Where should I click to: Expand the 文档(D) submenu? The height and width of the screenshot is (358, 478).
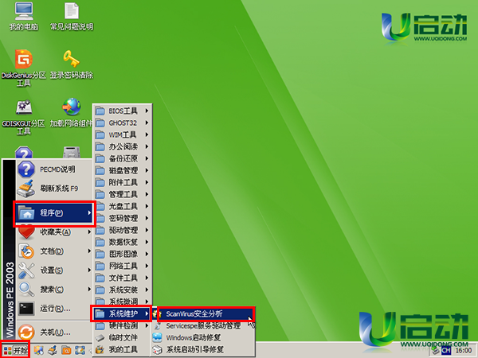click(x=54, y=251)
